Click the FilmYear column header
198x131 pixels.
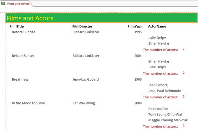coord(135,26)
